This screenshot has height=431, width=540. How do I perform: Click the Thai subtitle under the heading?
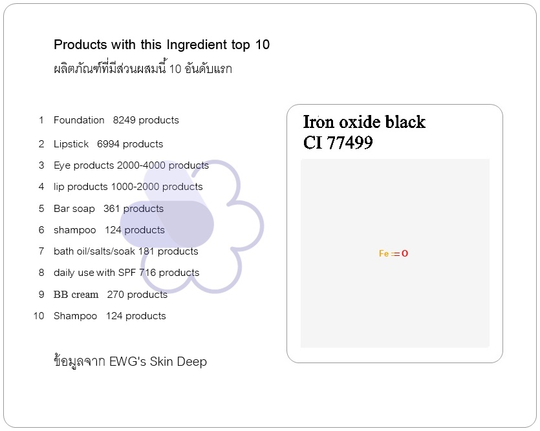(142, 68)
